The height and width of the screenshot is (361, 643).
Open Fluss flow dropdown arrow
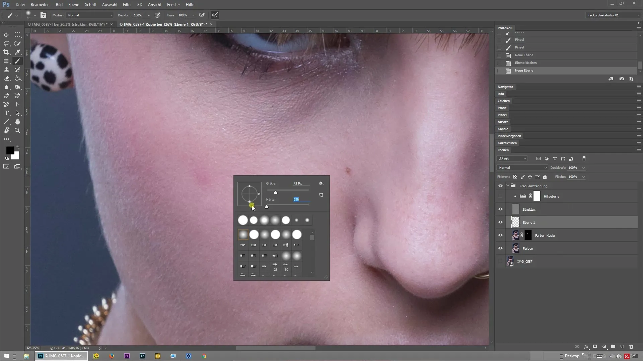[193, 15]
